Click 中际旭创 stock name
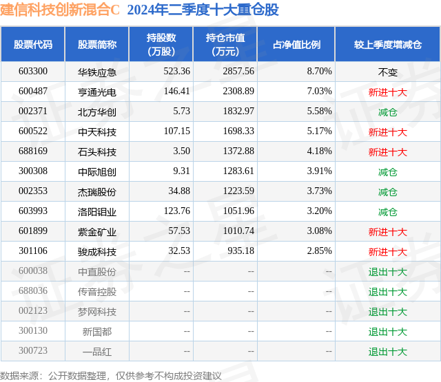This screenshot has height=382, width=441. [97, 171]
